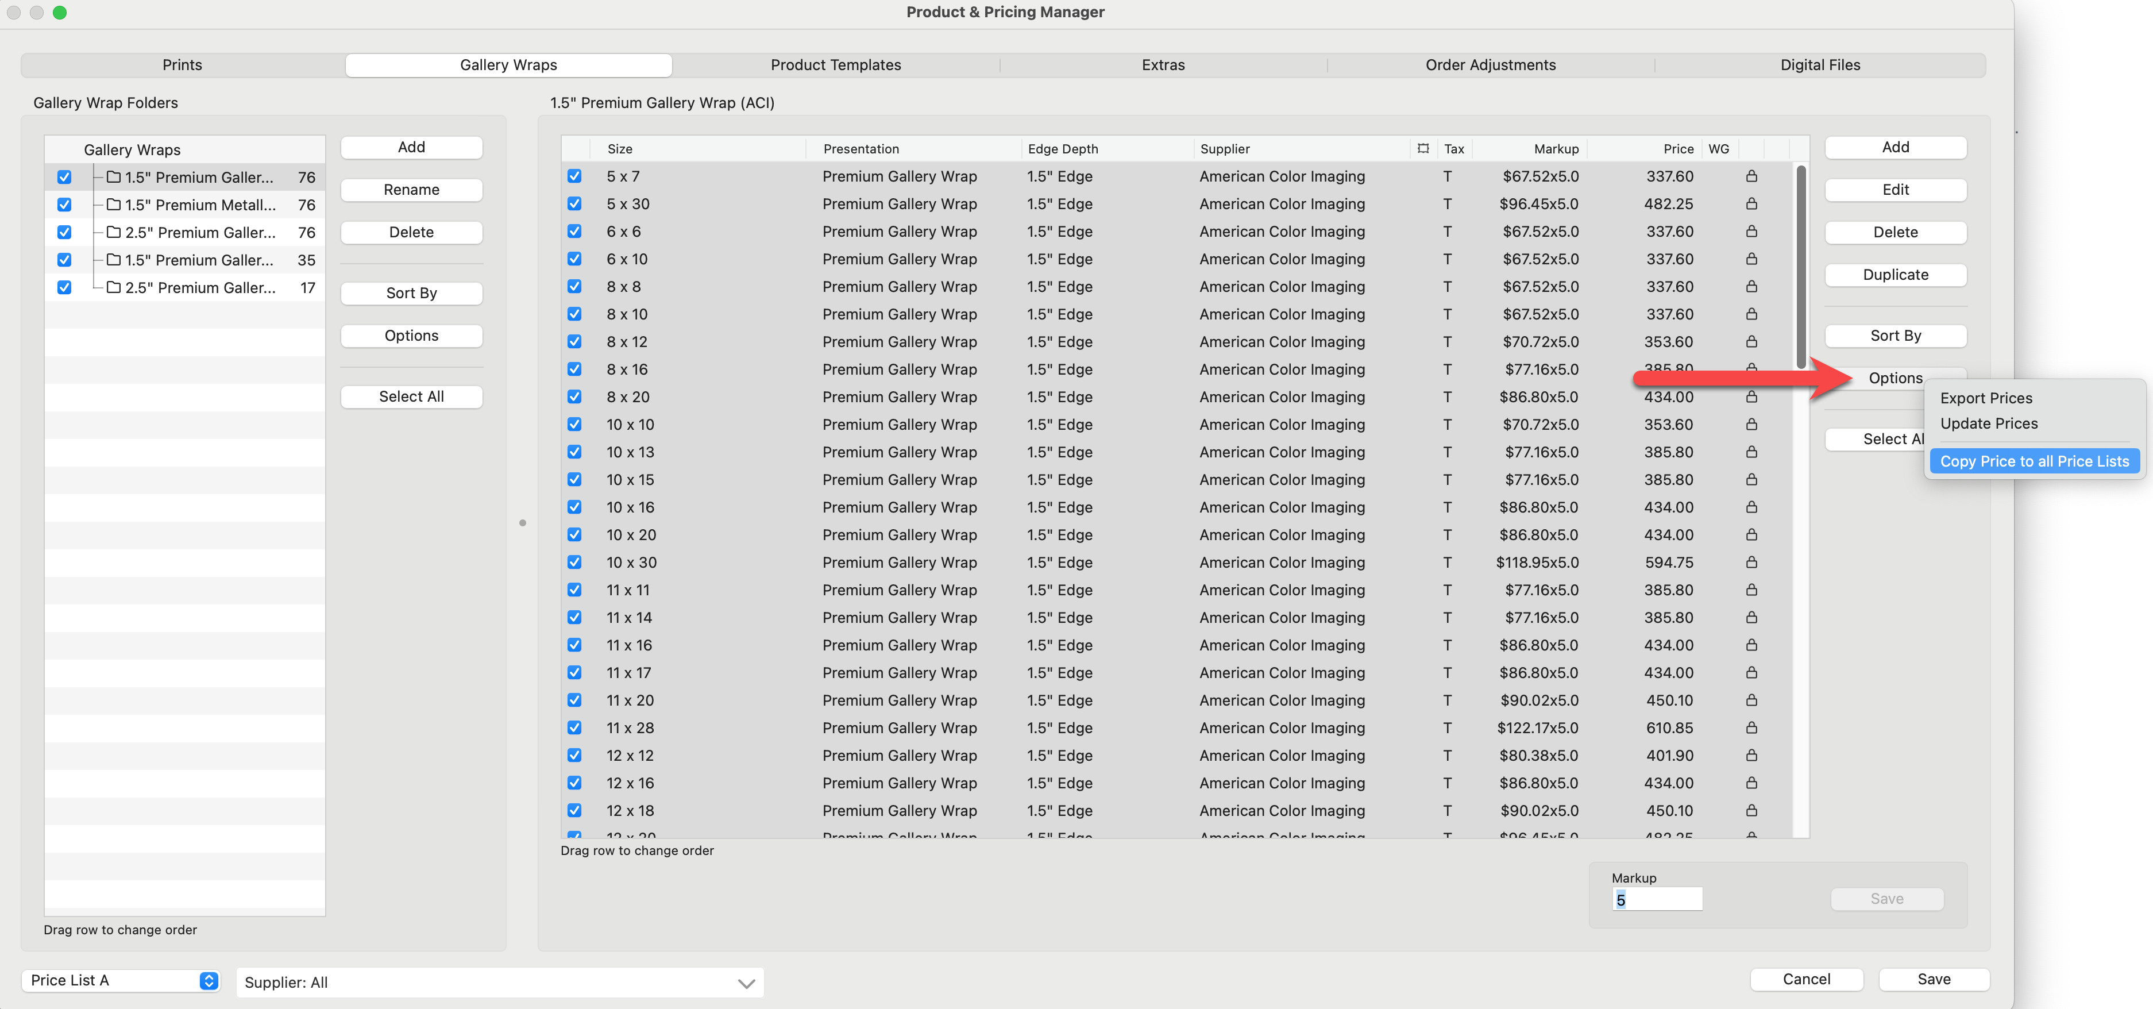
Task: Switch to the Product Templates tab
Action: 835,65
